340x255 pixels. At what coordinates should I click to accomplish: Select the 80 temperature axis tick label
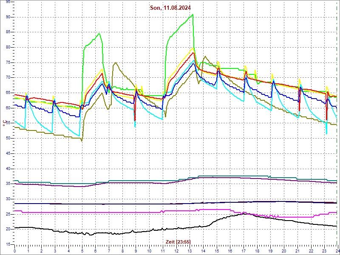[x=8, y=48]
